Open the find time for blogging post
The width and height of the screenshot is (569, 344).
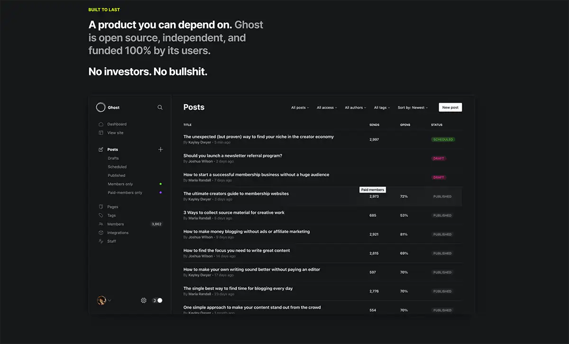238,288
